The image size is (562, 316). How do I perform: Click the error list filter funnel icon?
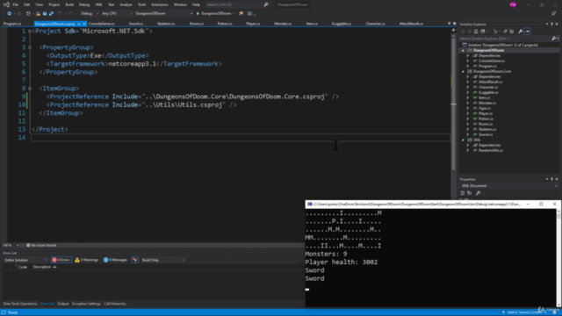[x=134, y=260]
